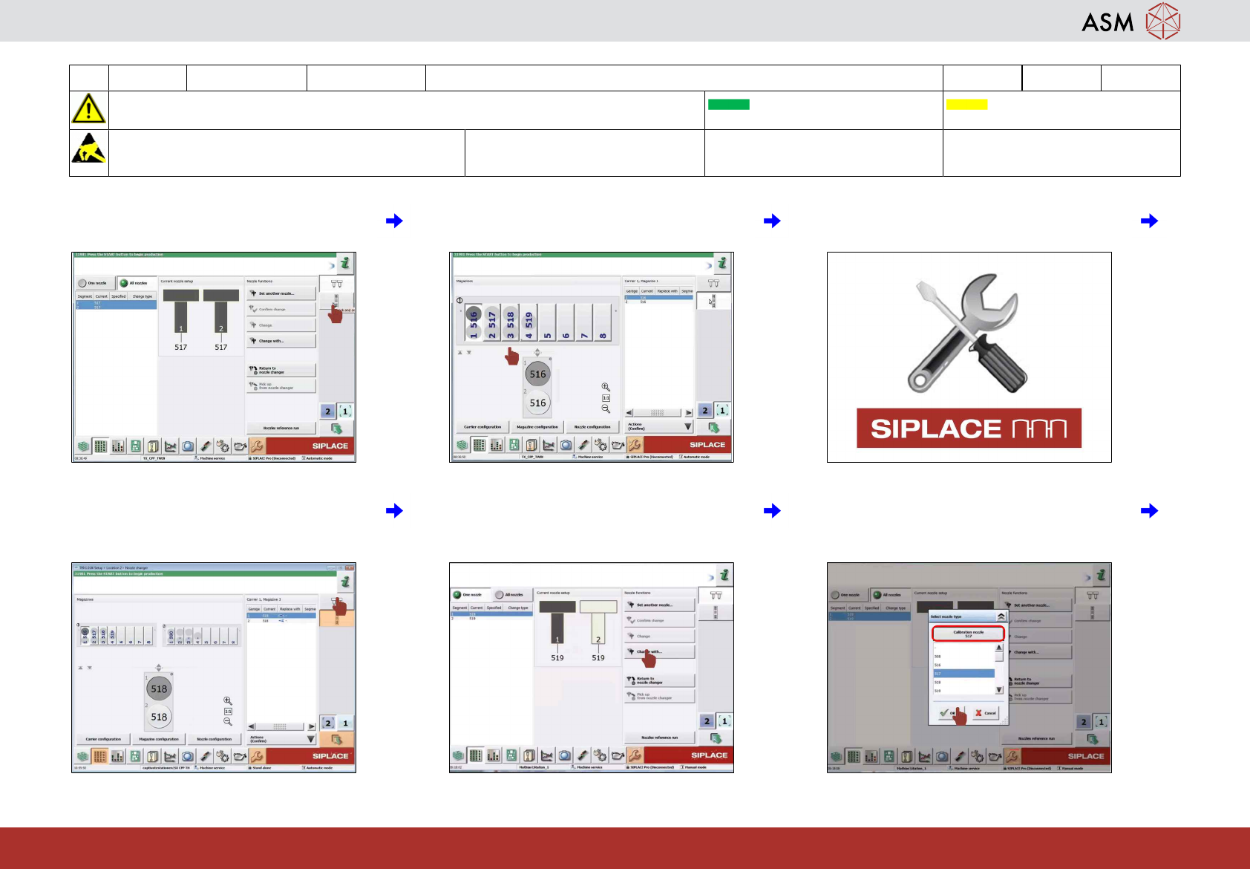The width and height of the screenshot is (1250, 869).
Task: Click left scroll arrow under Magazine 1 garage table
Action: (x=629, y=412)
